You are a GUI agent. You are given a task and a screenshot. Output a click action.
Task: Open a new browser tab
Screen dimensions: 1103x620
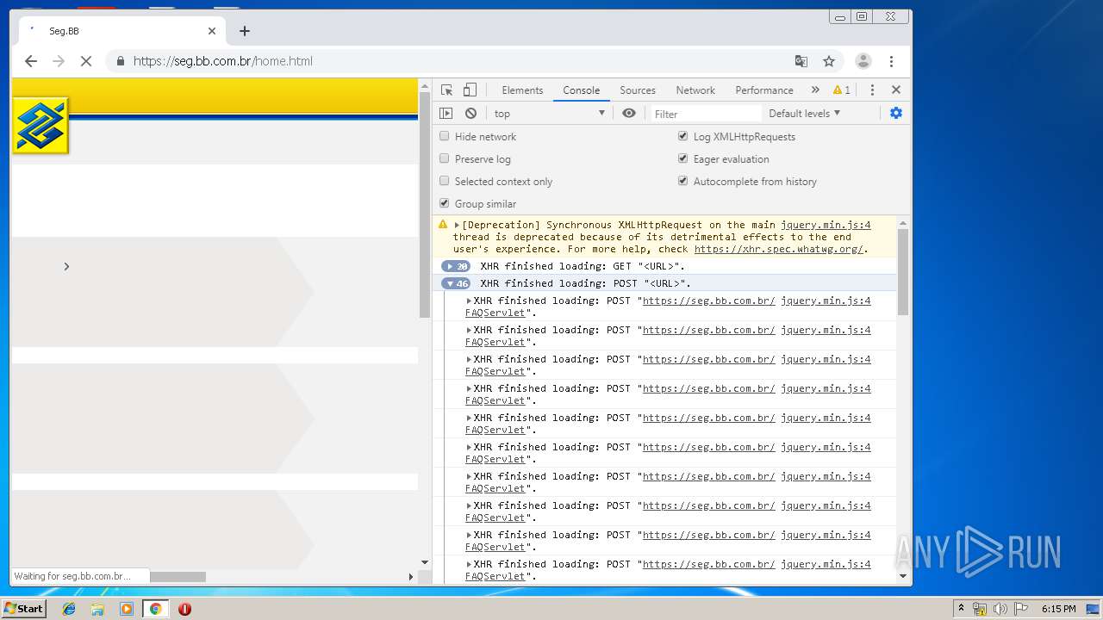(x=245, y=31)
